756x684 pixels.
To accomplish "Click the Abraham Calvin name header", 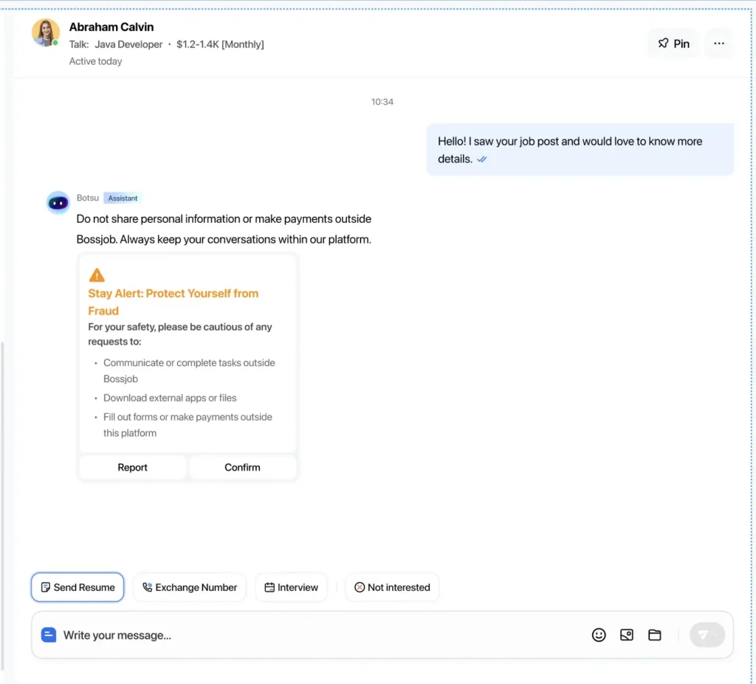I will pyautogui.click(x=111, y=27).
